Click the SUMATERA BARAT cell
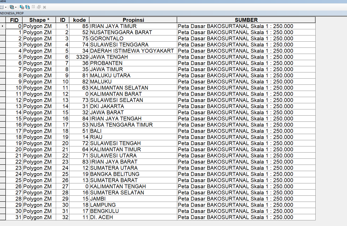This screenshot has width=347, height=226. (133, 180)
